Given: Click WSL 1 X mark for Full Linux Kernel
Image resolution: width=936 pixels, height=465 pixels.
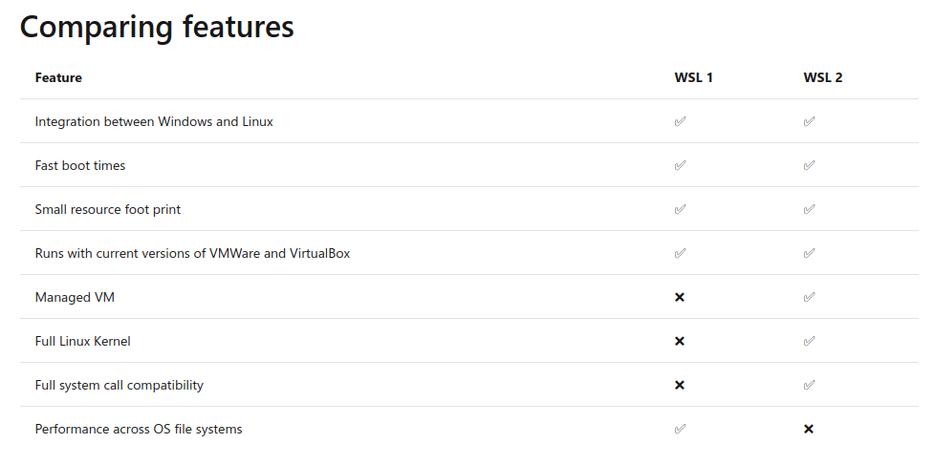Looking at the screenshot, I should 680,341.
